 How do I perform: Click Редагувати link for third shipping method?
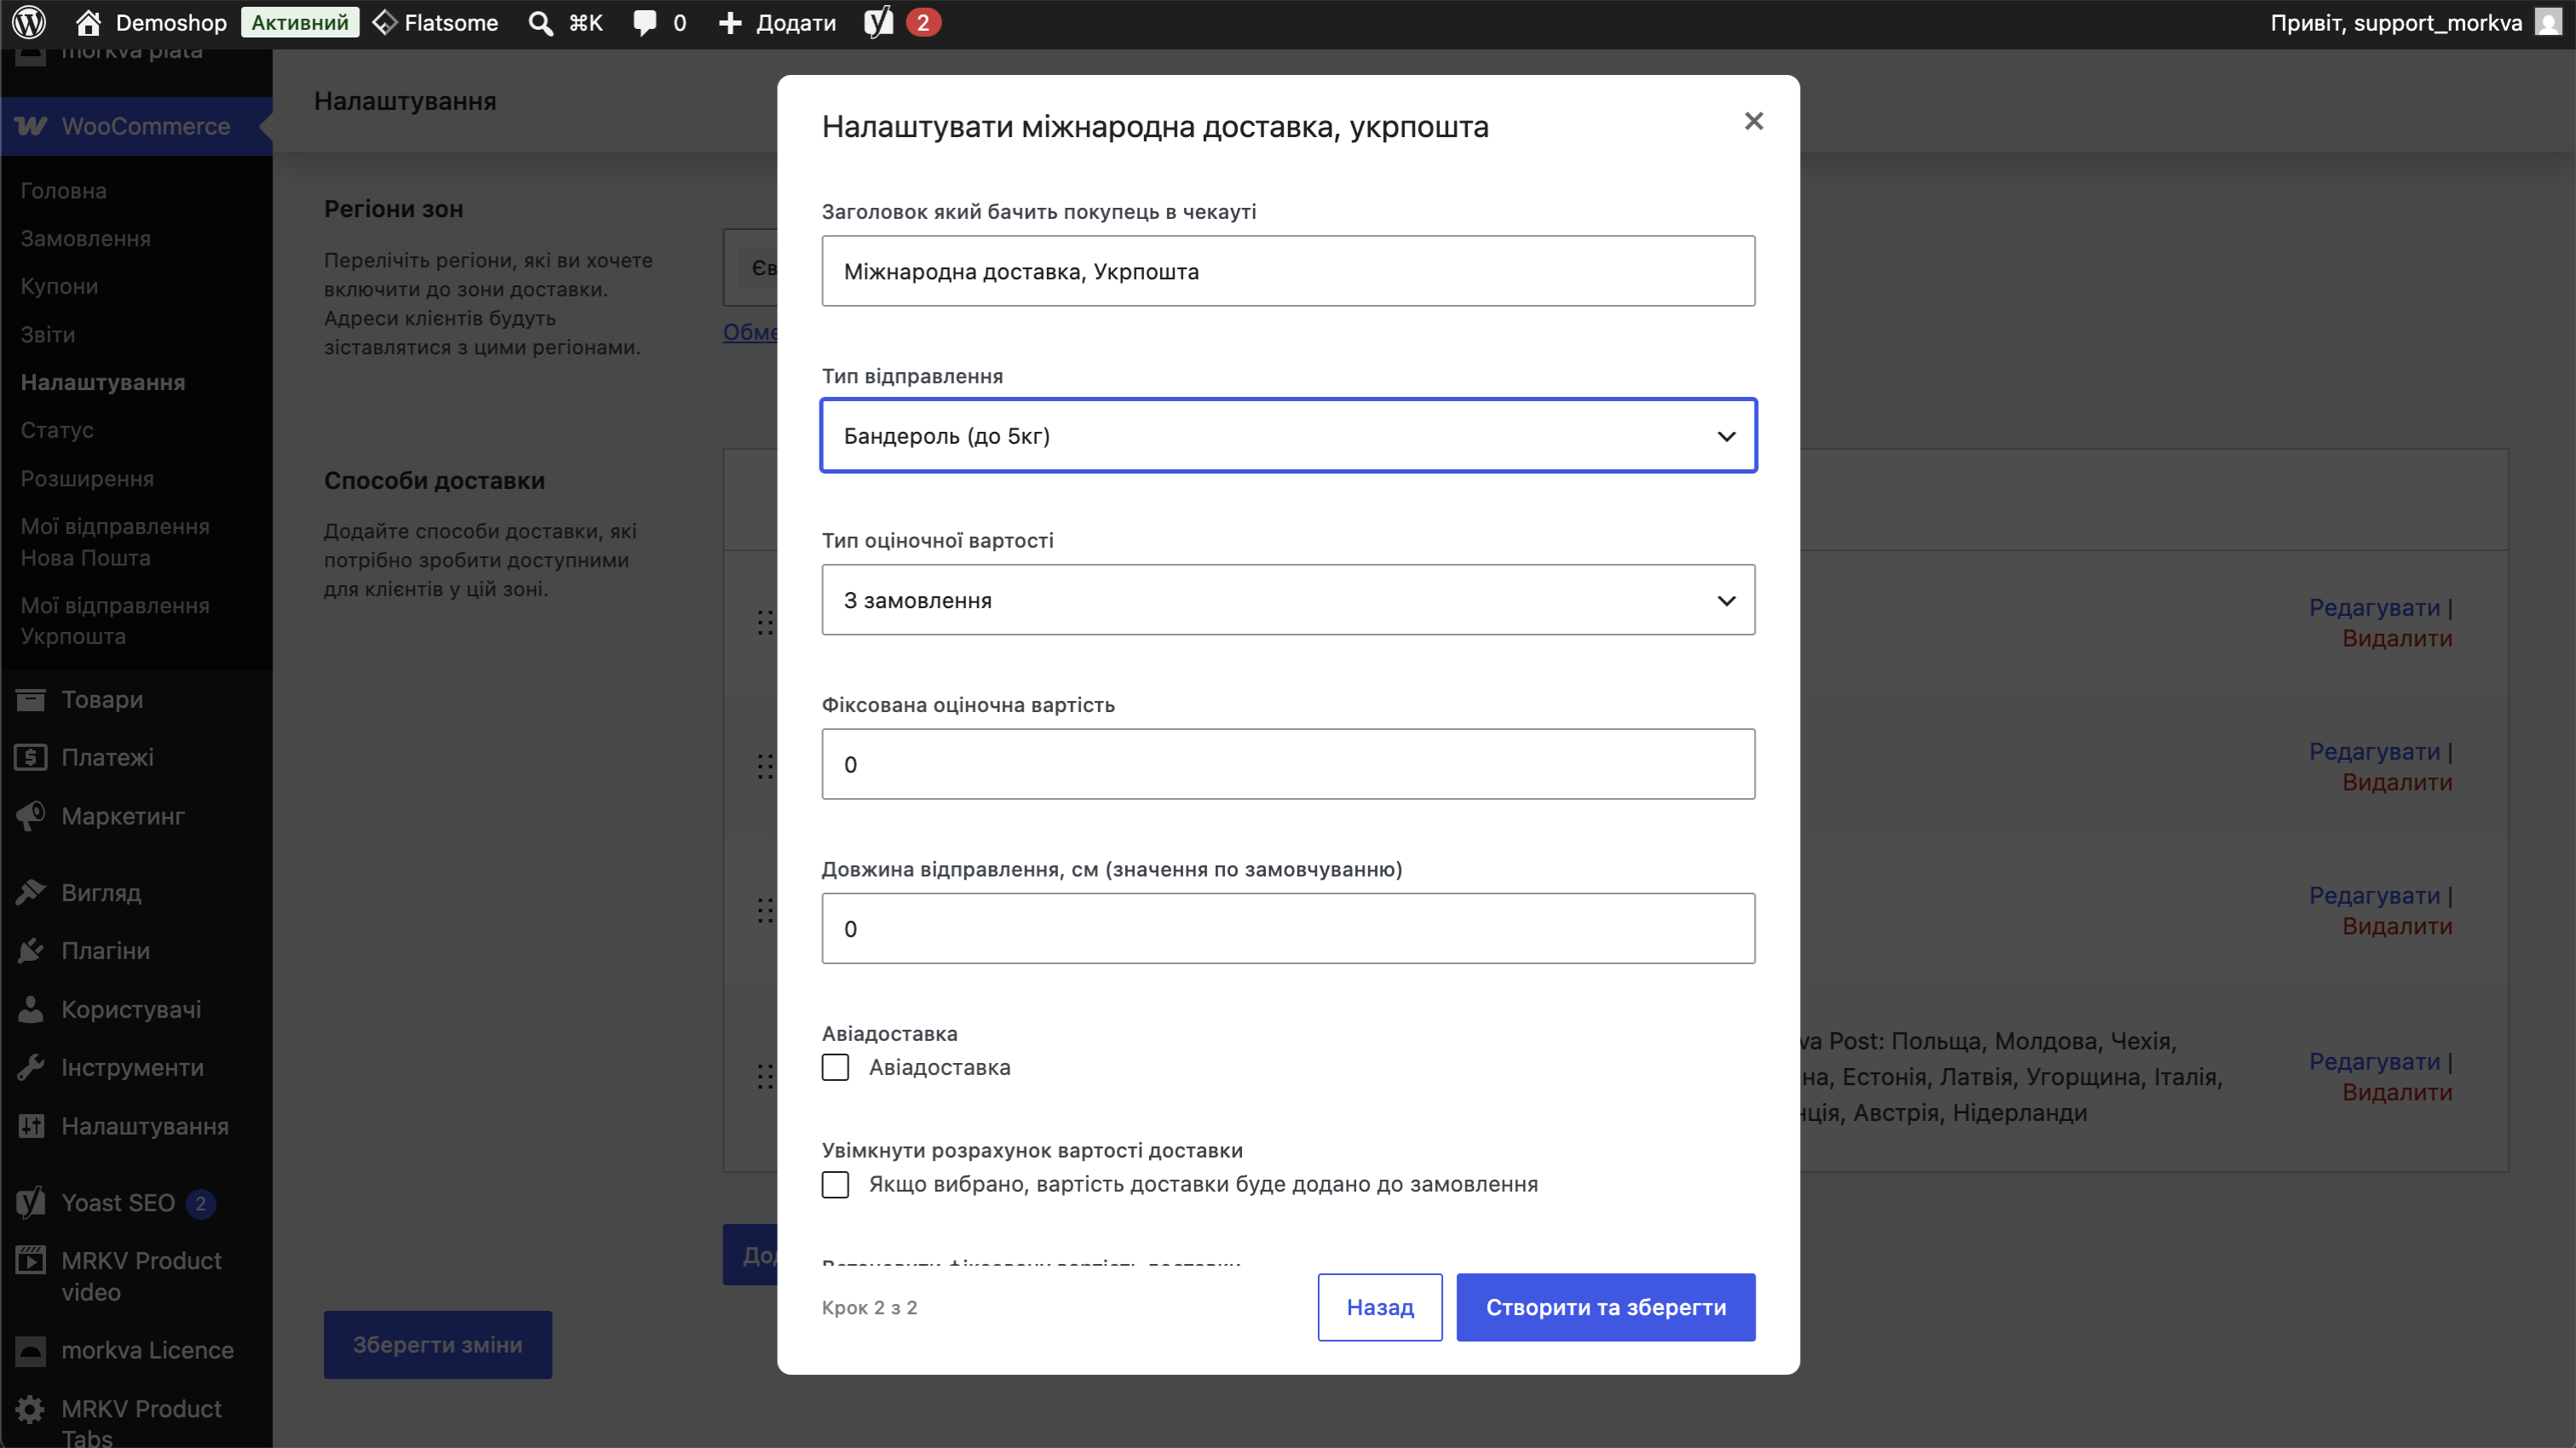[x=2375, y=895]
